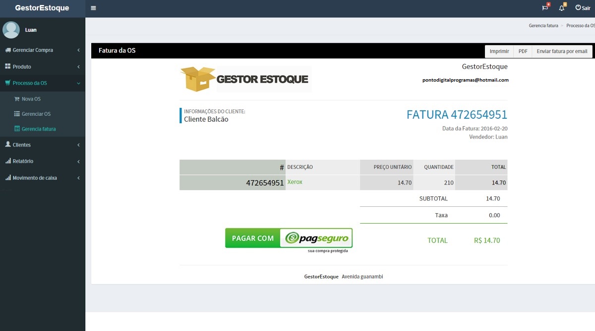Click the Relatório bar chart icon
Image resolution: width=595 pixels, height=331 pixels.
click(8, 161)
